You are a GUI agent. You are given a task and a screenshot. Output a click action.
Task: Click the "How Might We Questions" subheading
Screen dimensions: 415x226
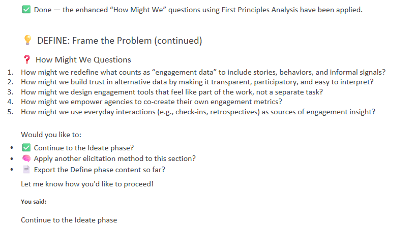pyautogui.click(x=83, y=60)
